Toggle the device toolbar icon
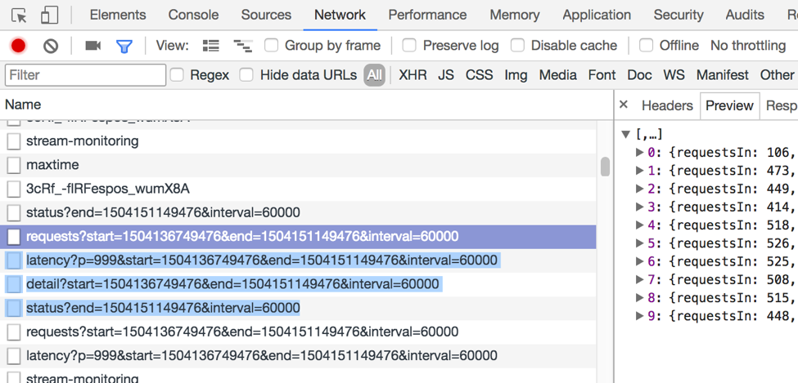The width and height of the screenshot is (798, 383). tap(49, 16)
